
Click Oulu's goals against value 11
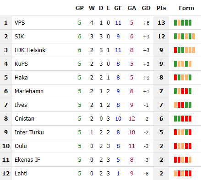[132, 146]
